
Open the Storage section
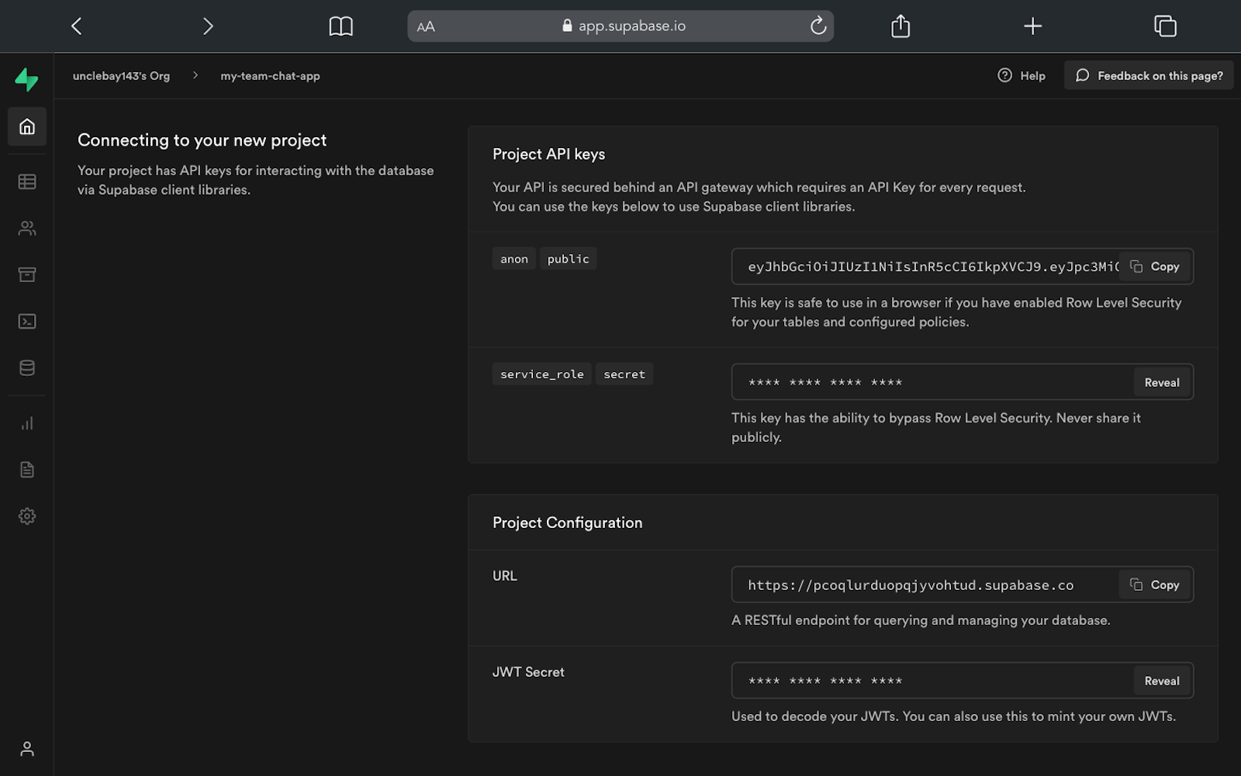pyautogui.click(x=27, y=274)
